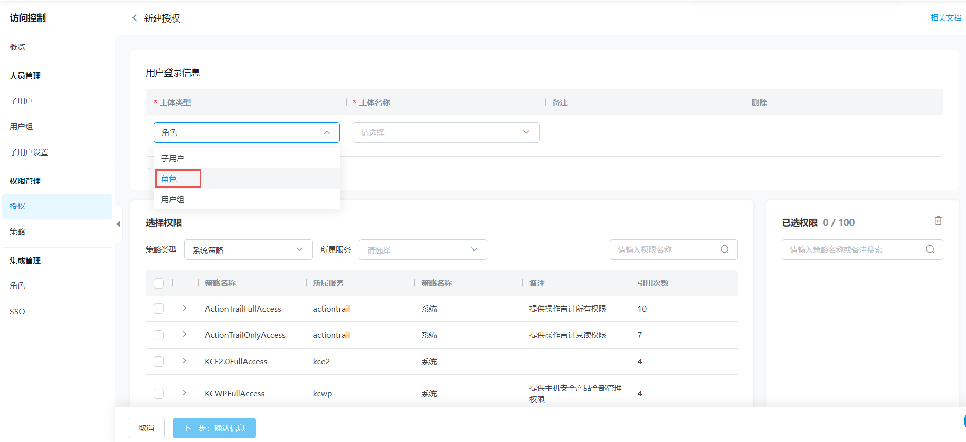Choose 用户组 option in the dropdown list
This screenshot has width=966, height=442.
173,199
